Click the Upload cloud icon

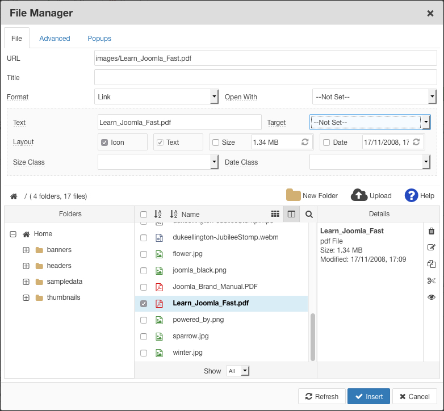coord(359,195)
